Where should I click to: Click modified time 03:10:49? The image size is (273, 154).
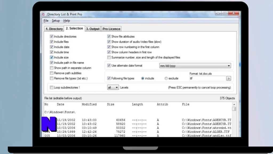(89, 128)
